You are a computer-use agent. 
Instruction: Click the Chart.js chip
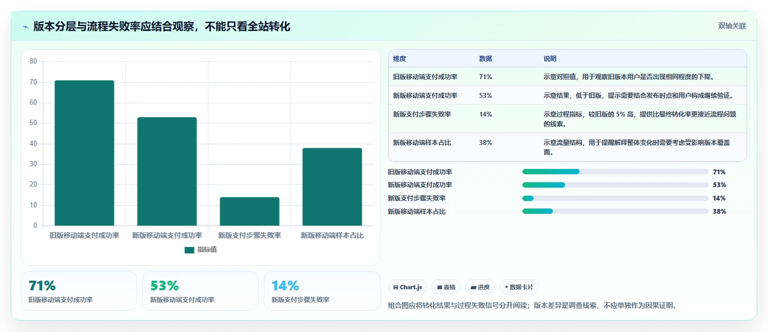coord(408,287)
